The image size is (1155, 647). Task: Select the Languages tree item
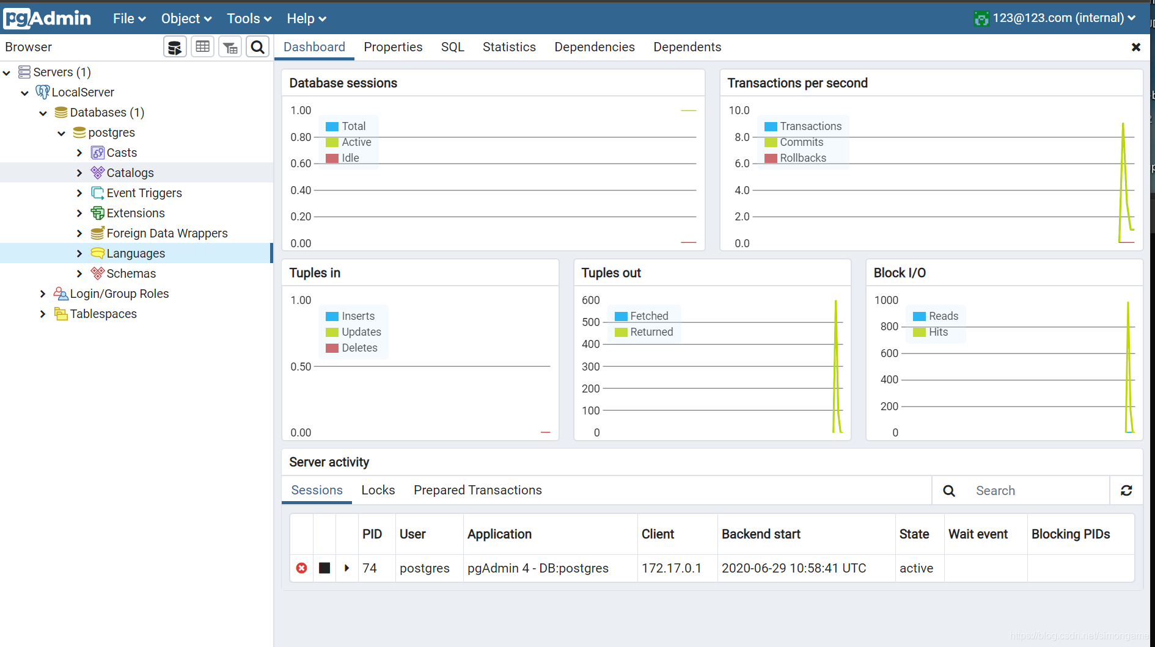coord(136,253)
